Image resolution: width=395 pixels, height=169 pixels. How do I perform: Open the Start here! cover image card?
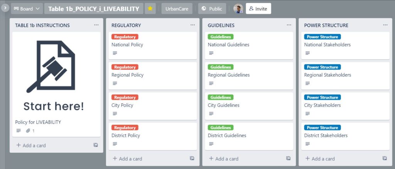pyautogui.click(x=56, y=84)
